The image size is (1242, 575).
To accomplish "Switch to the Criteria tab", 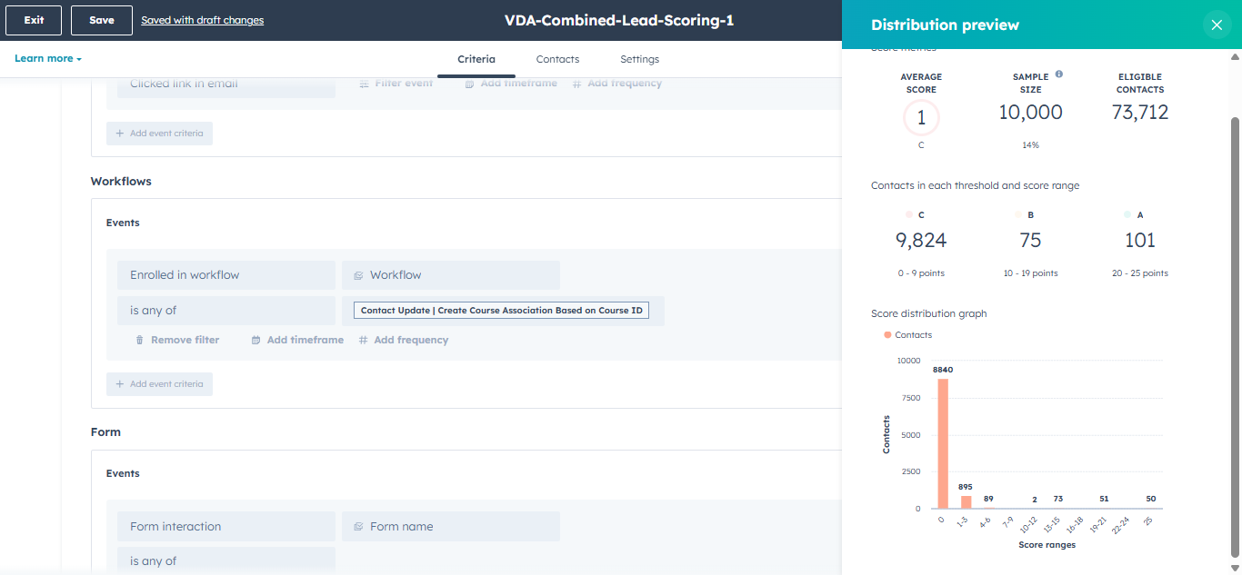I will (x=476, y=59).
